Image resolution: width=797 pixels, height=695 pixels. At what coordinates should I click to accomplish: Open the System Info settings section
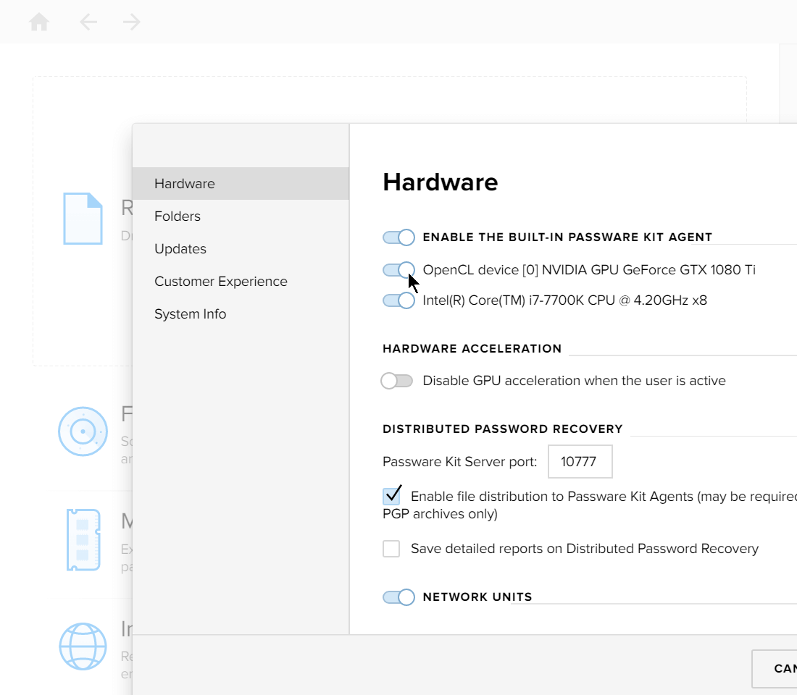(241, 313)
